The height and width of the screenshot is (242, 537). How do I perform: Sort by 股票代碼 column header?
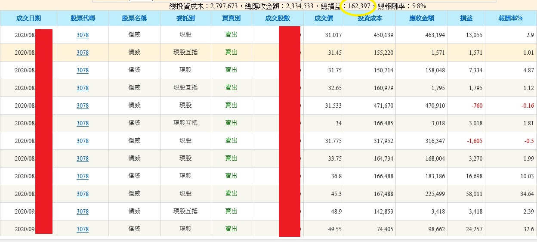coord(83,19)
